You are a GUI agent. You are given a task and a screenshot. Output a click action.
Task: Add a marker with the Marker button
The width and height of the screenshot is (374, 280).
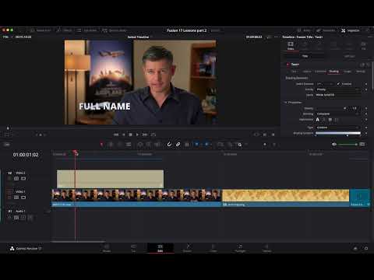coord(206,145)
